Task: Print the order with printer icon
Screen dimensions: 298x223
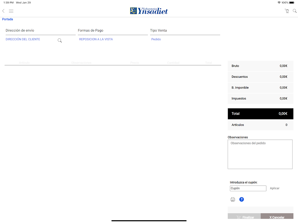Action: tap(233, 199)
